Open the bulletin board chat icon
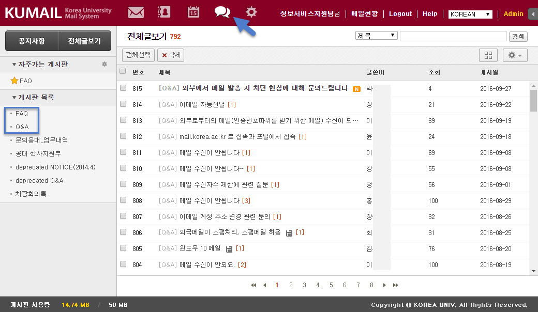538x312 pixels. coord(222,11)
